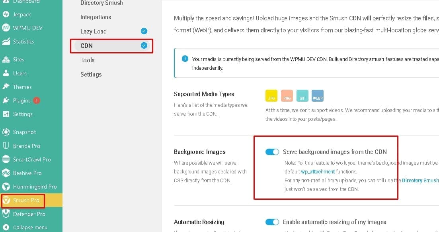This screenshot has height=232, width=439.
Task: Open Hummingbird Pro via its bird icon
Action: tap(6, 187)
